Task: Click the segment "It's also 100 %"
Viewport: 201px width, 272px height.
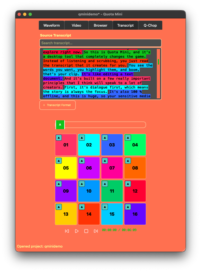Action: 125,91
